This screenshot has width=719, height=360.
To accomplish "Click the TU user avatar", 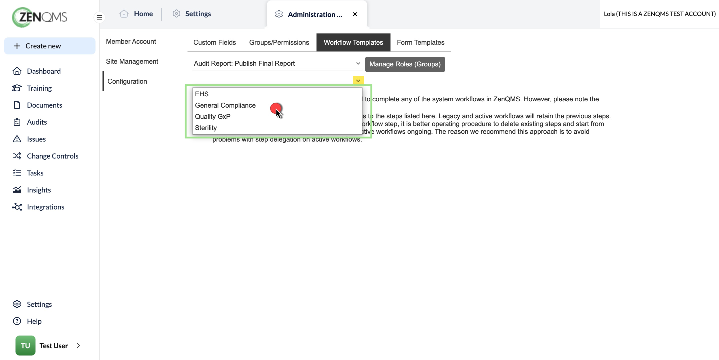I will [x=25, y=346].
